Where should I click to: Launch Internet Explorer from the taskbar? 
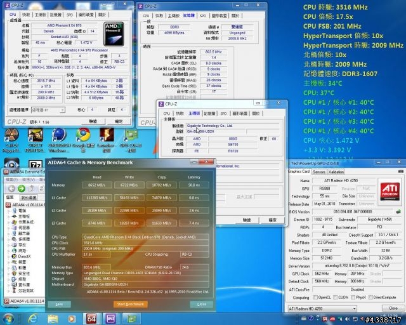33,319
